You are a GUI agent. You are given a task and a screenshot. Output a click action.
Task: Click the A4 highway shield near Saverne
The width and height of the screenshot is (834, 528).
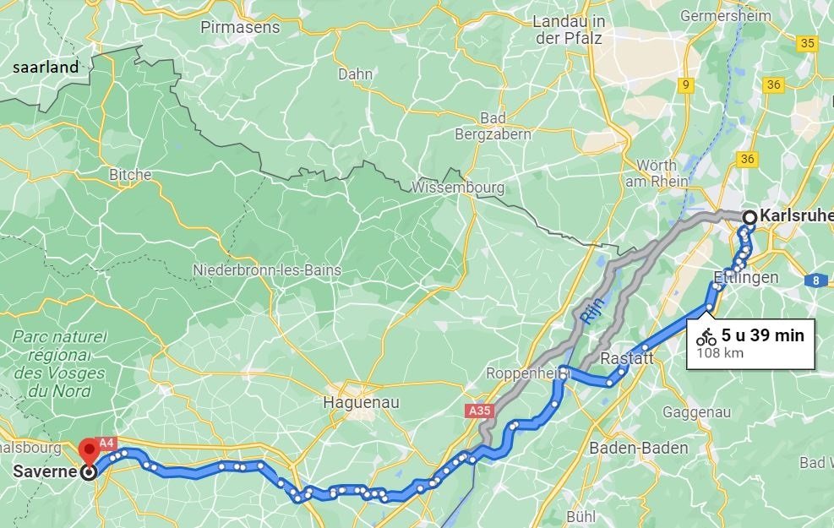coord(107,443)
